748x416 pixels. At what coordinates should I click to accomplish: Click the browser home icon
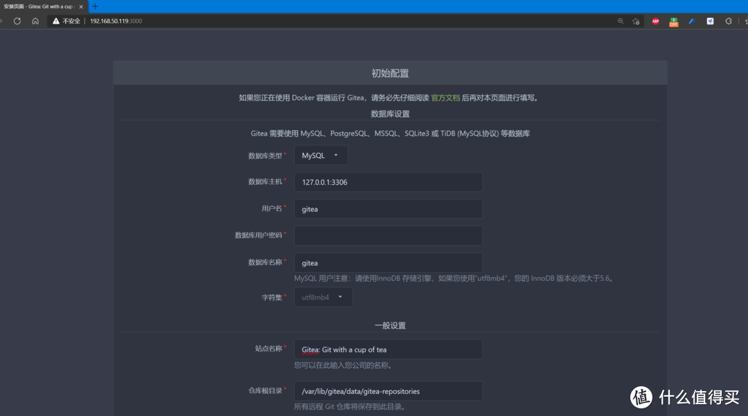35,21
